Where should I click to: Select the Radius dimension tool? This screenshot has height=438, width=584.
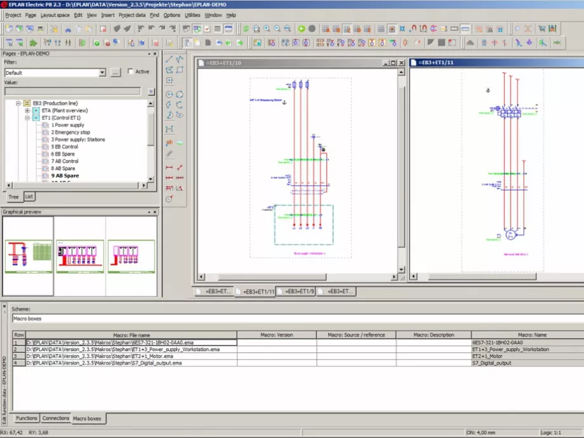pos(169,199)
